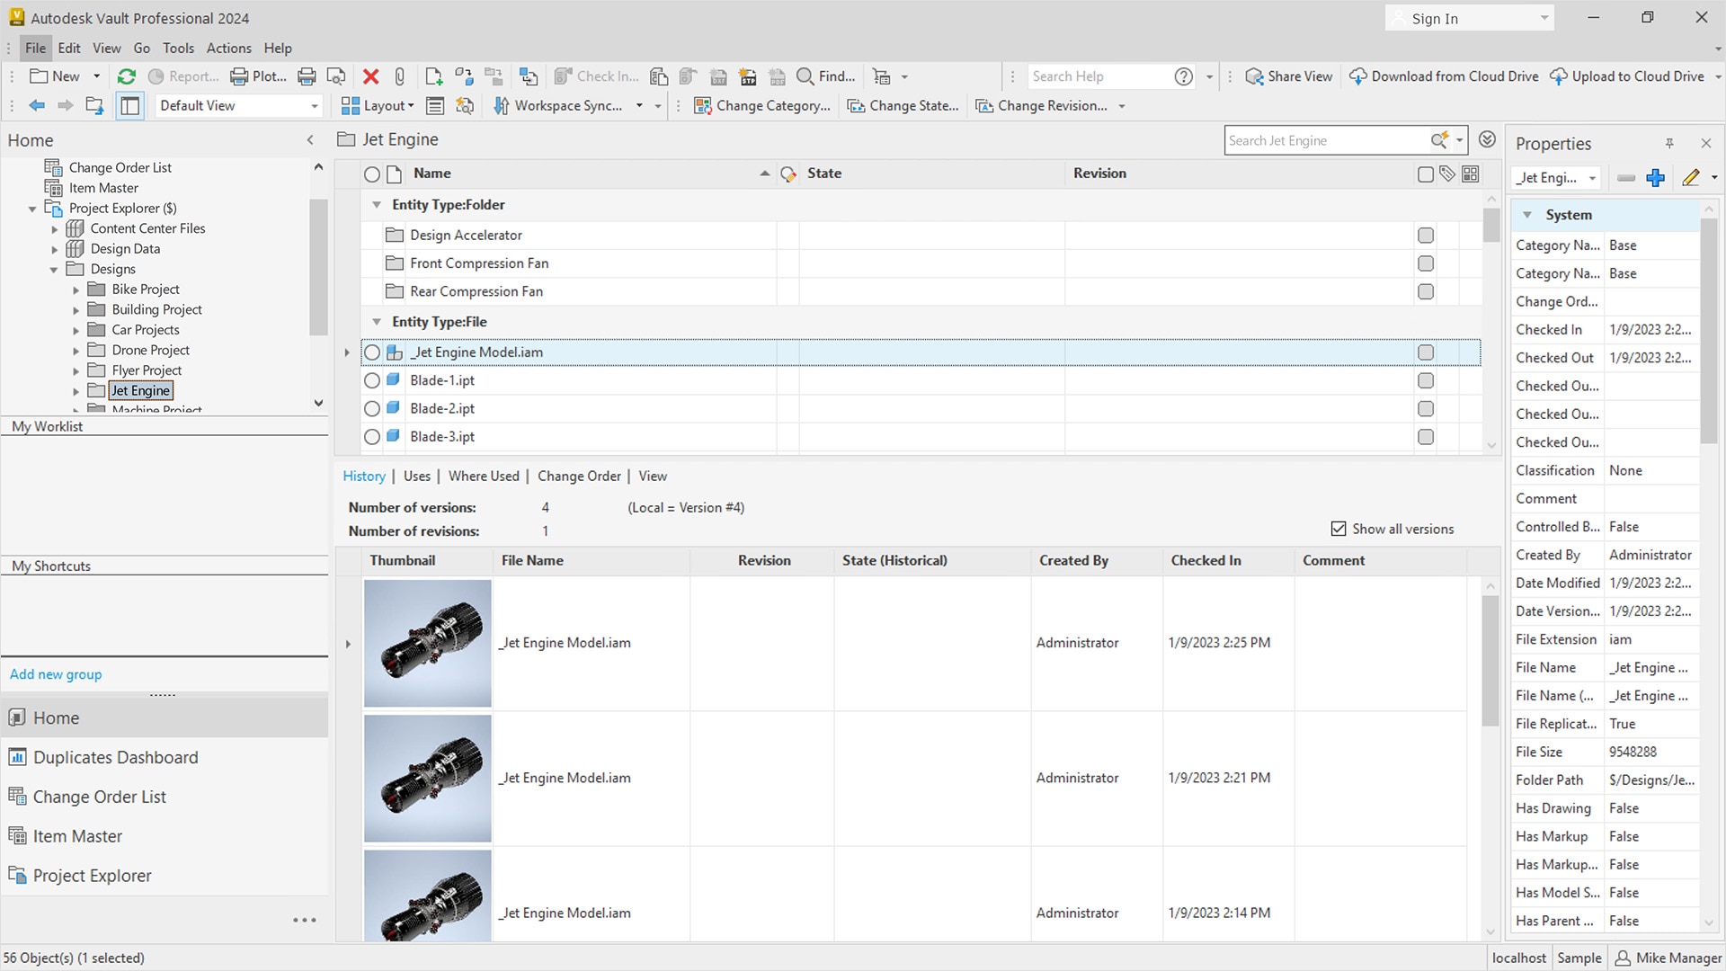Viewport: 1726px width, 971px height.
Task: Switch to the Where Used tab
Action: click(484, 476)
